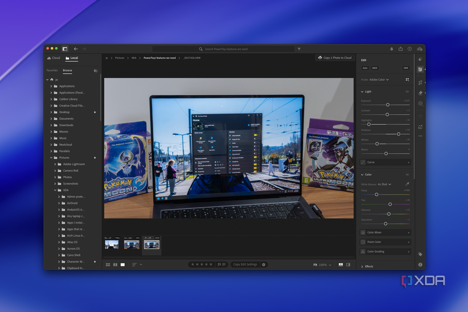Image resolution: width=468 pixels, height=312 pixels.
Task: Open the Masking tool
Action: (x=420, y=104)
